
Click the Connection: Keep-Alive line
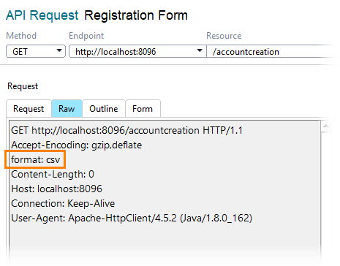pyautogui.click(x=63, y=204)
